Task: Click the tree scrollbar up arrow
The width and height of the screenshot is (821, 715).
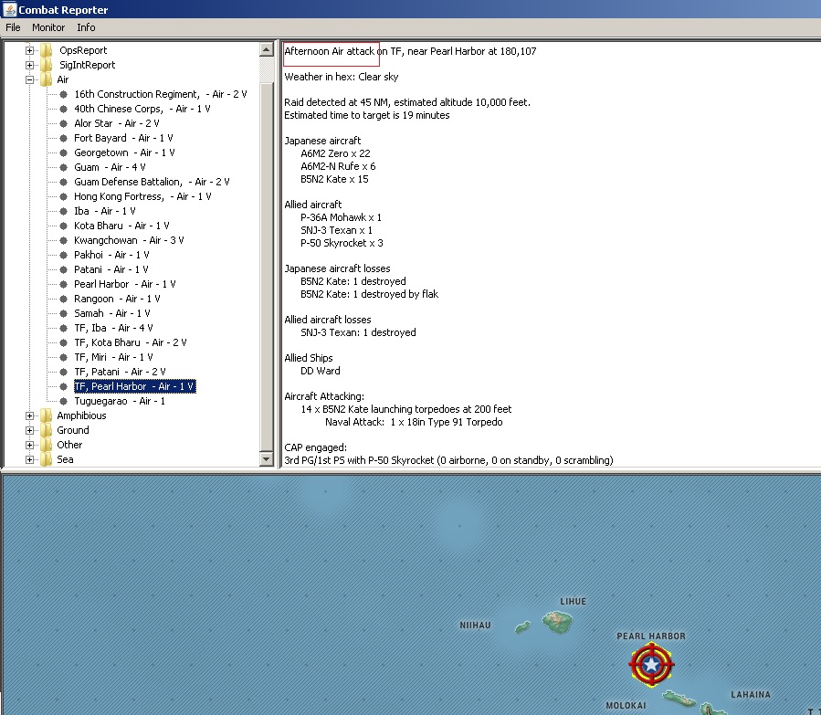Action: pyautogui.click(x=266, y=50)
